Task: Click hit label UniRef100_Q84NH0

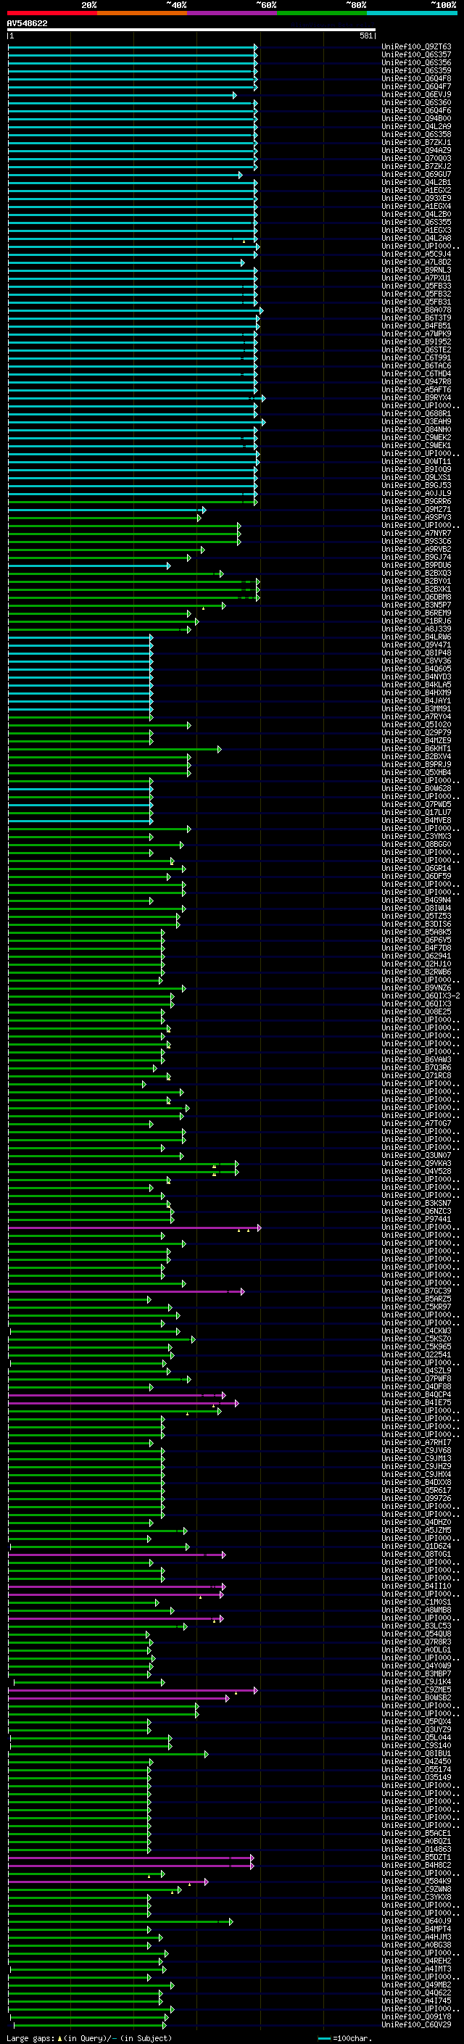Action: [x=416, y=429]
